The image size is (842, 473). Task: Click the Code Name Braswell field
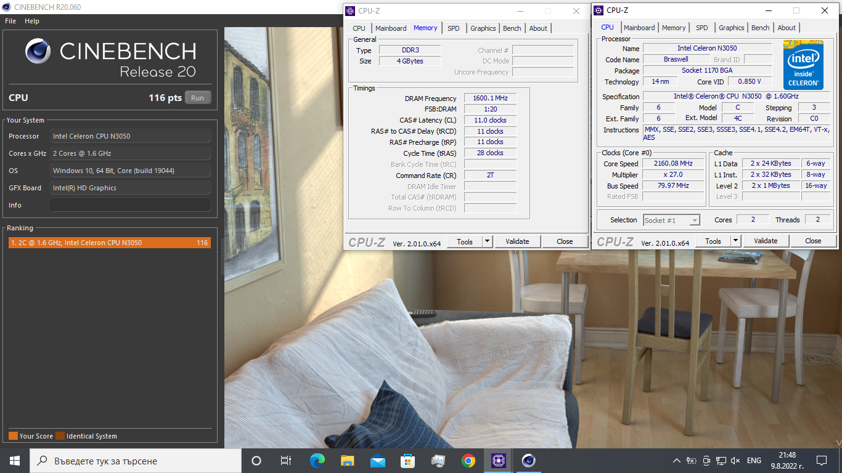676,59
